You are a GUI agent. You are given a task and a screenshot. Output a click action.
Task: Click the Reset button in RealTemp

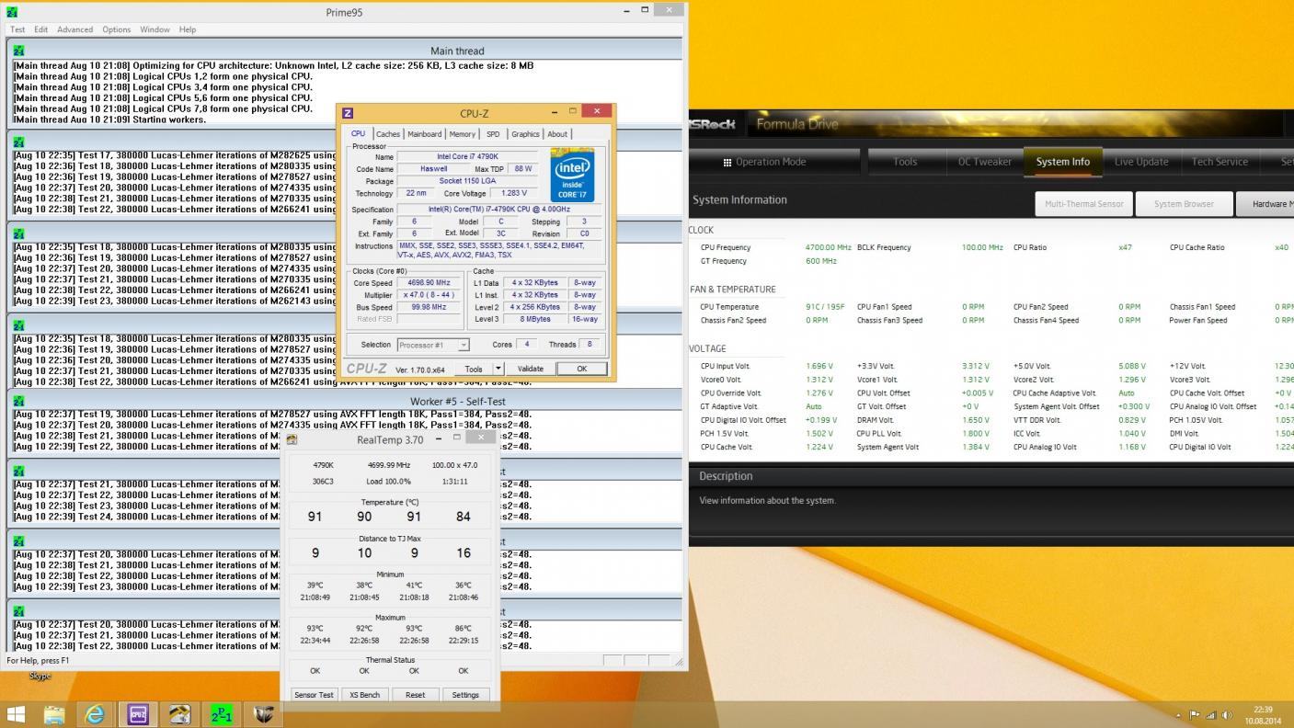pyautogui.click(x=415, y=695)
